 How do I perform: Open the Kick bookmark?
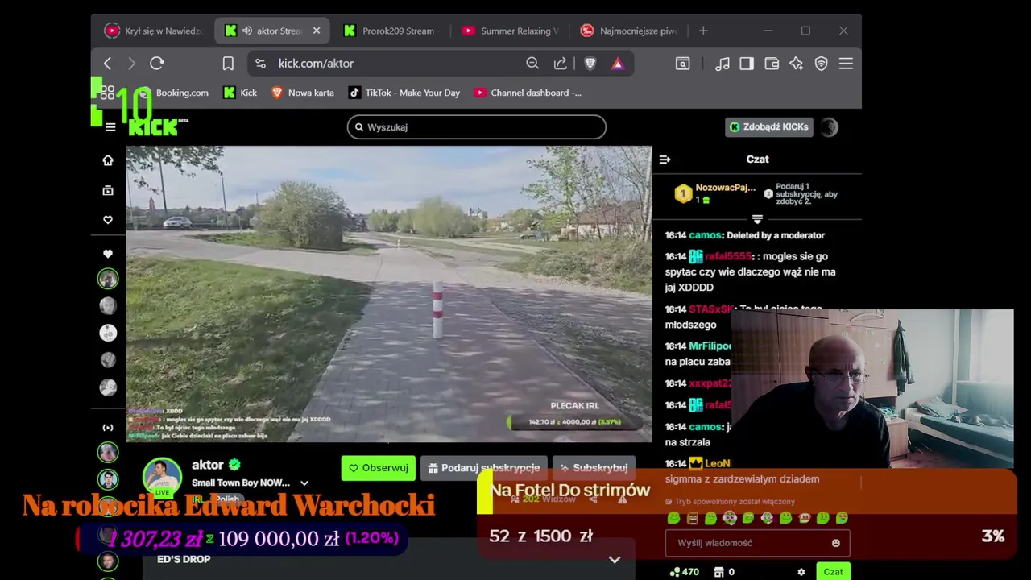(x=240, y=93)
